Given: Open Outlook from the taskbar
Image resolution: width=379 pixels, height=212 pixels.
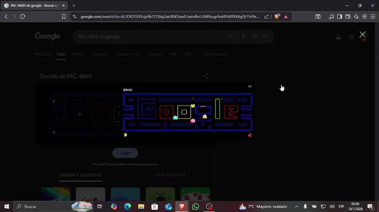Looking at the screenshot, I should coord(168,206).
